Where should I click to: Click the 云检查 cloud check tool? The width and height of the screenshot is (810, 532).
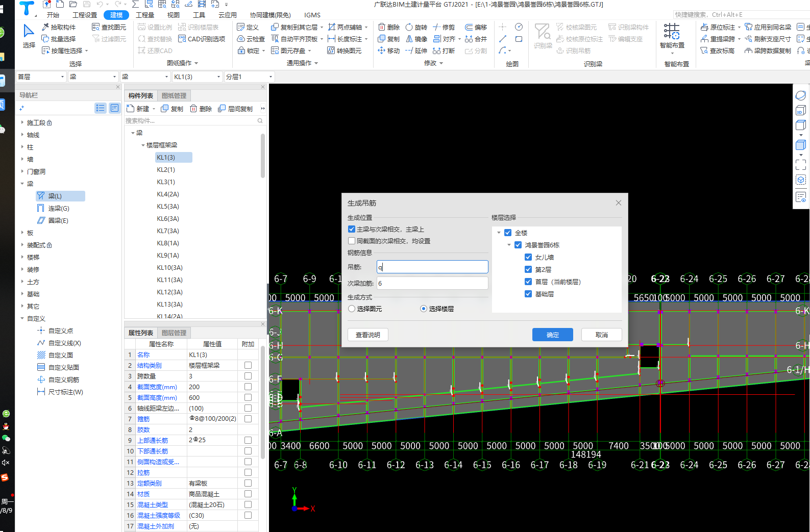[x=251, y=39]
